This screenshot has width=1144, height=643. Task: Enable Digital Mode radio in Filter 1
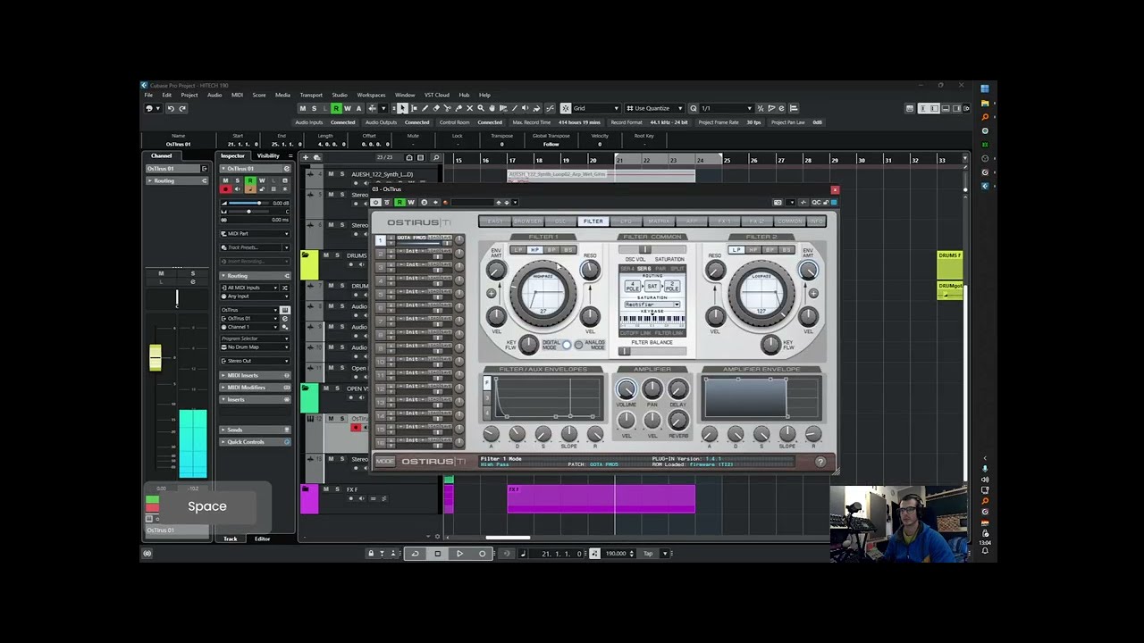567,345
